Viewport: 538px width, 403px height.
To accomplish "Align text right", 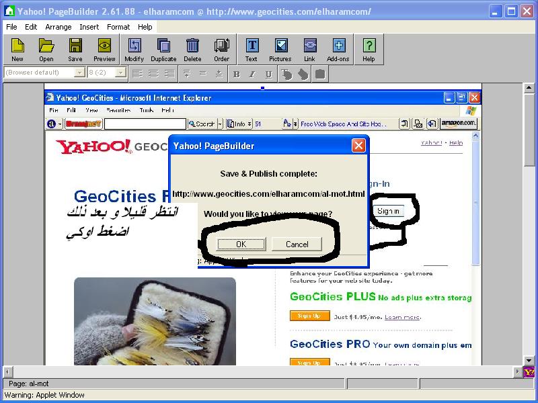I will (x=169, y=74).
